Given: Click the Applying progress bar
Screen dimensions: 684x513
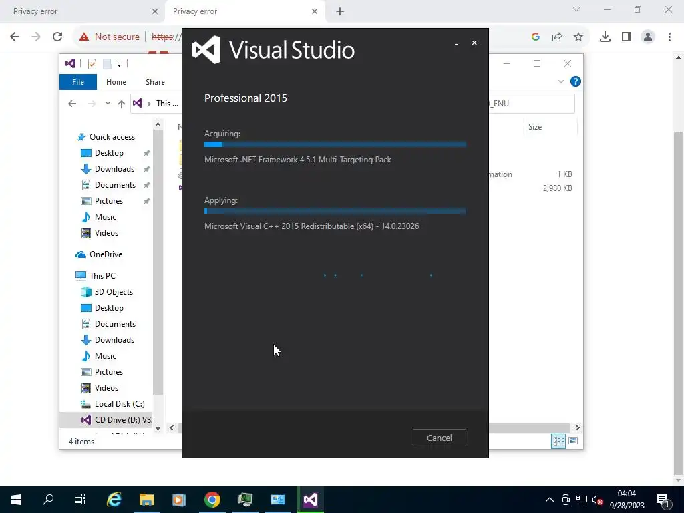Looking at the screenshot, I should (335, 211).
